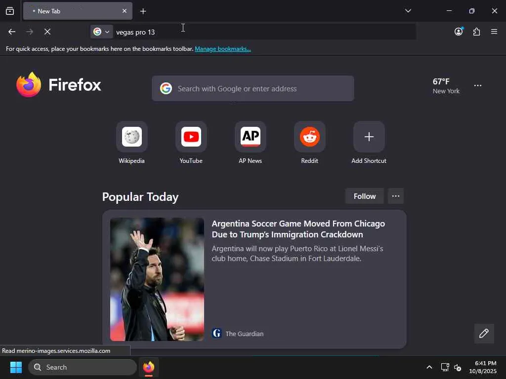
Task: Click the forward navigation arrow
Action: coord(29,32)
